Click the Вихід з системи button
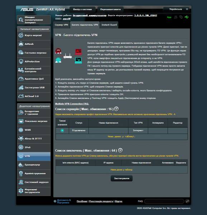207x215 pixels. [82, 9]
